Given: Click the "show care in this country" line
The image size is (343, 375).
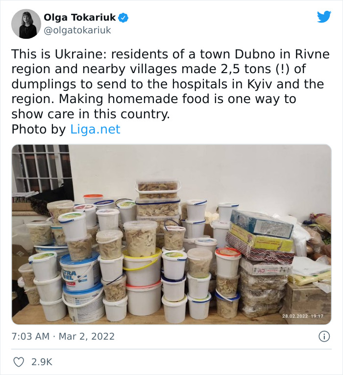Looking at the screenshot, I should click(91, 114).
